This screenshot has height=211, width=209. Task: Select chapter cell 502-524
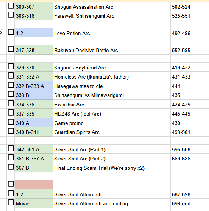[190, 6]
